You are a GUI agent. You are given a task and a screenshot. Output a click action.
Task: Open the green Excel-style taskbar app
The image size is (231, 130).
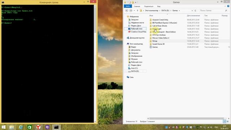[x=30, y=127]
